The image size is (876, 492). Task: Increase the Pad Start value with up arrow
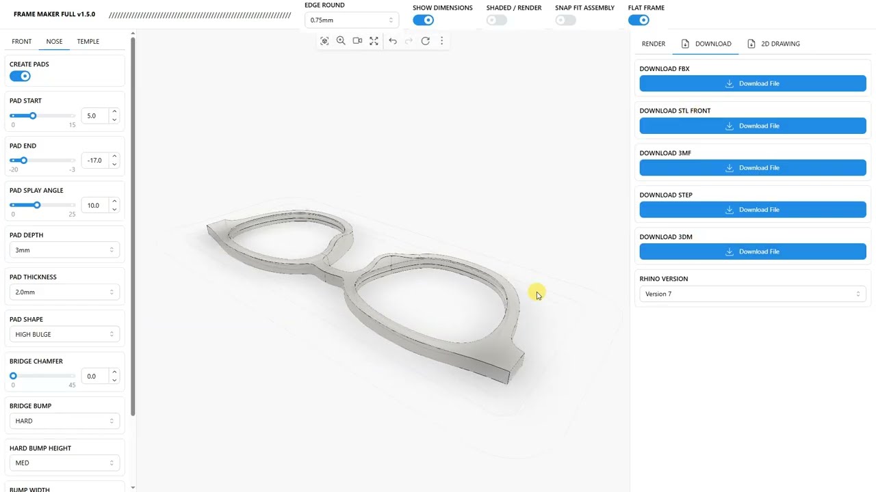coord(114,112)
